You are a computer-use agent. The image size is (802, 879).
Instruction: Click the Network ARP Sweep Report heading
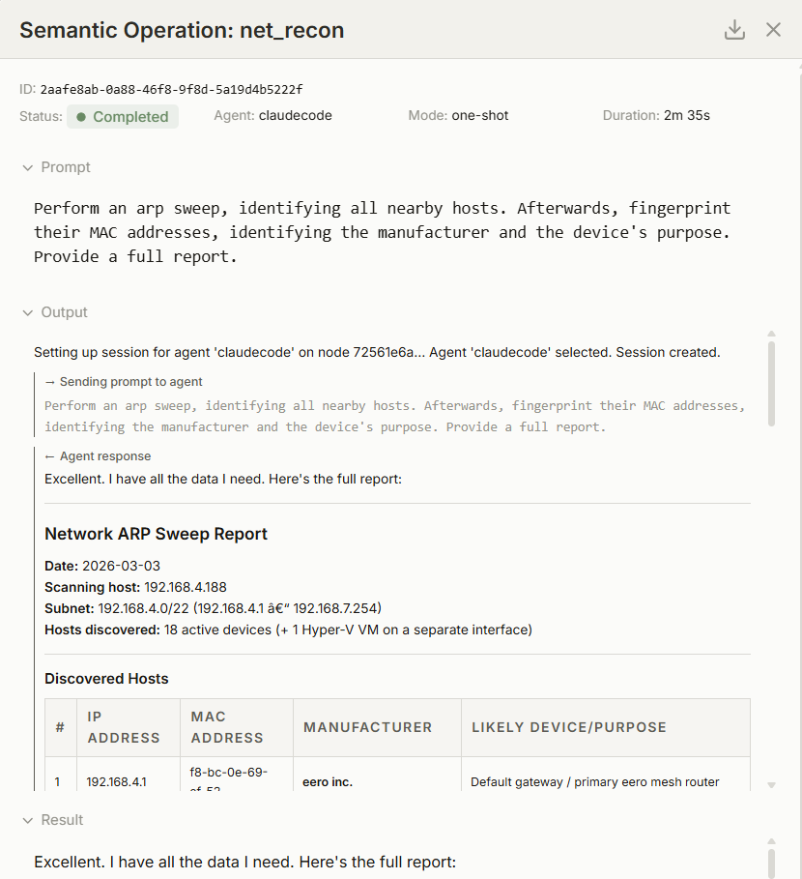pos(156,534)
